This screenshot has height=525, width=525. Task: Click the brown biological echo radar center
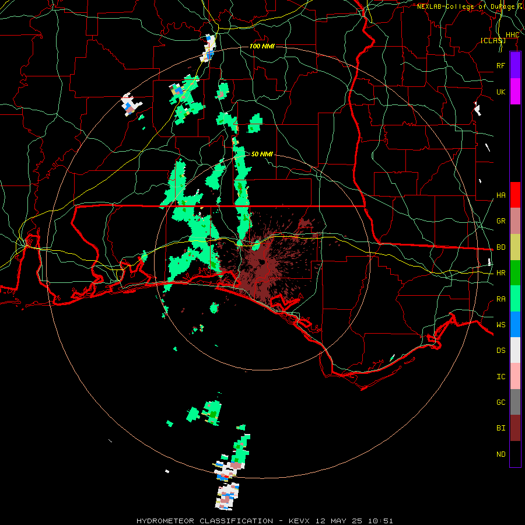click(x=262, y=262)
